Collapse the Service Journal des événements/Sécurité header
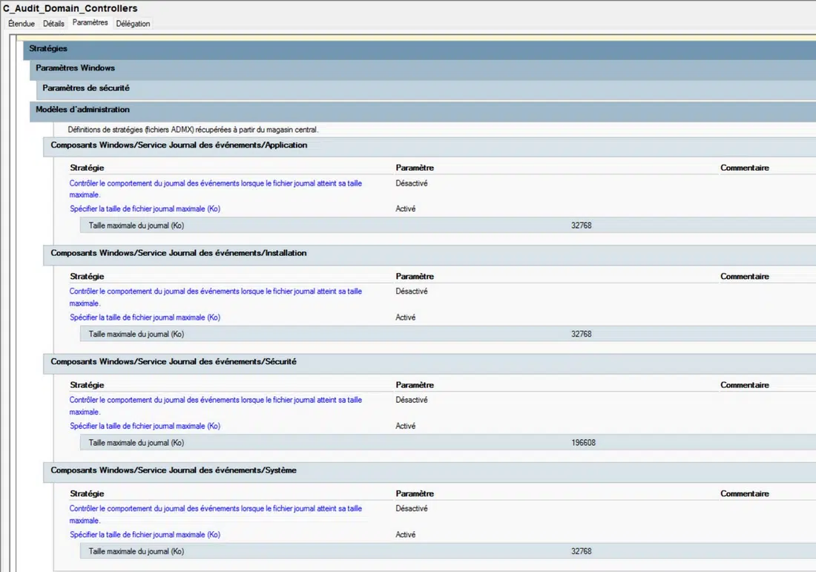816x572 pixels. tap(174, 362)
